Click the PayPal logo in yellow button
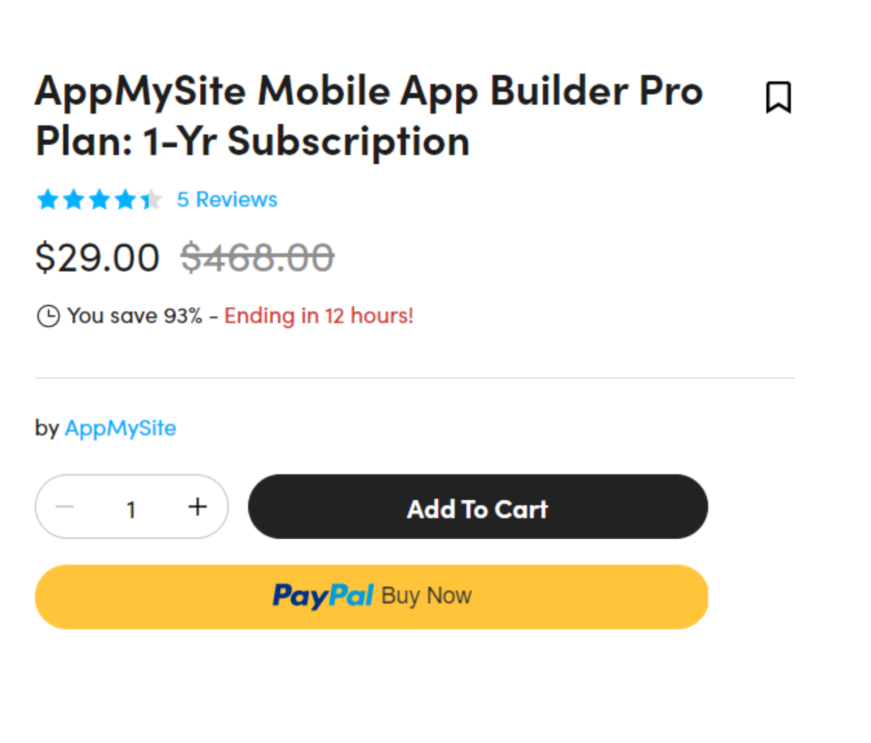The width and height of the screenshot is (871, 743). tap(323, 596)
